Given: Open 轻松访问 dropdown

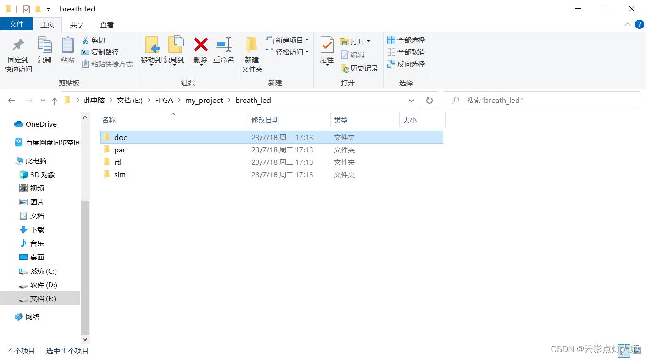Looking at the screenshot, I should (x=287, y=52).
